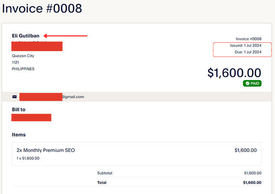
Task: Click the Quezon City address line
Action: 23,56
